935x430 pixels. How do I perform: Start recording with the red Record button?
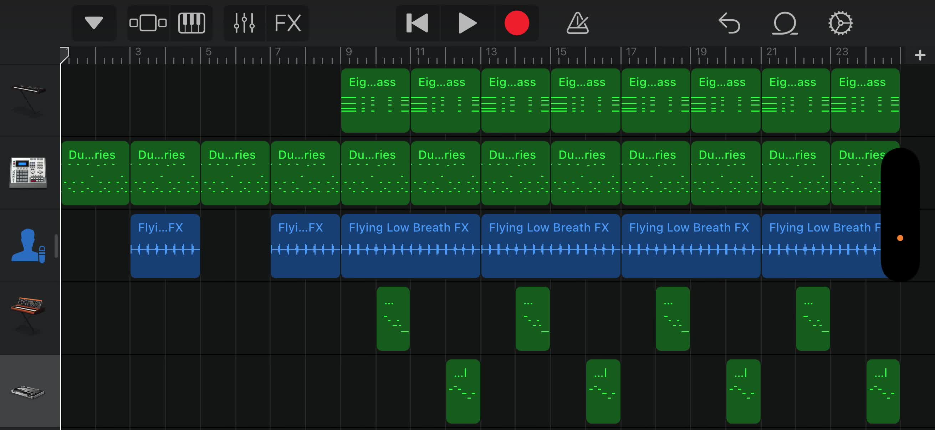(517, 23)
